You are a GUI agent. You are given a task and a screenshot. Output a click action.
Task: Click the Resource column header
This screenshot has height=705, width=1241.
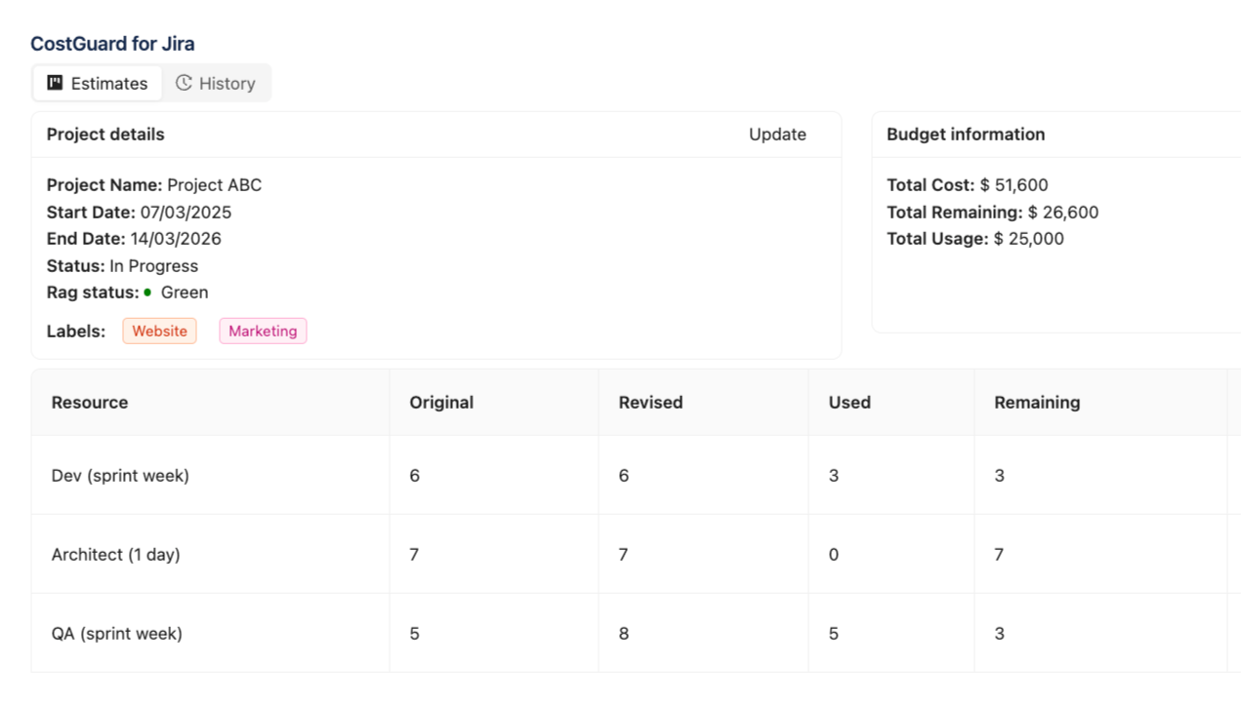[90, 403]
